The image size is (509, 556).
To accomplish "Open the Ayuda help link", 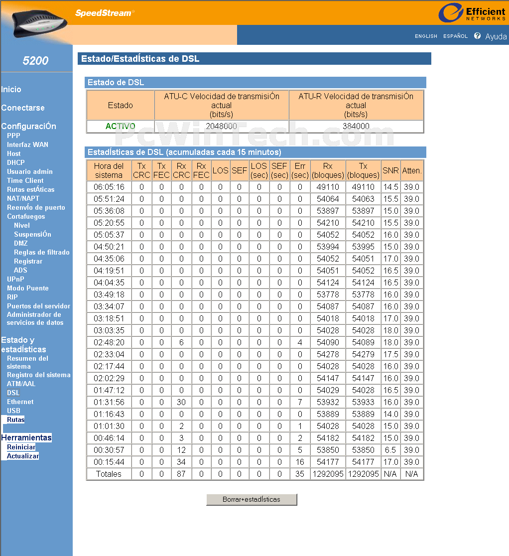I will tap(496, 36).
